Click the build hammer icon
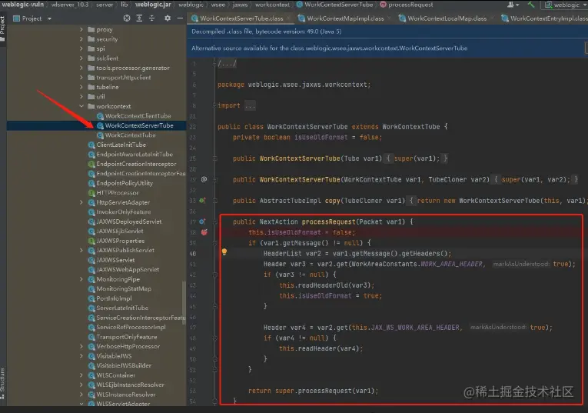Viewport: 588px width, 413px height. [531, 5]
